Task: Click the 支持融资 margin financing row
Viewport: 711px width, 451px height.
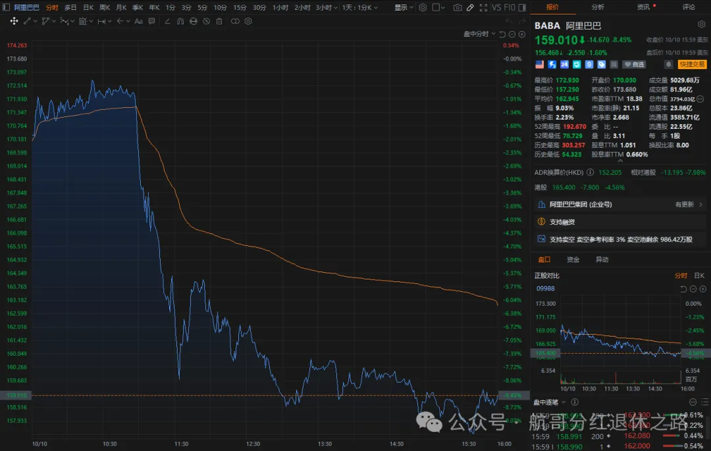Action: coord(620,222)
